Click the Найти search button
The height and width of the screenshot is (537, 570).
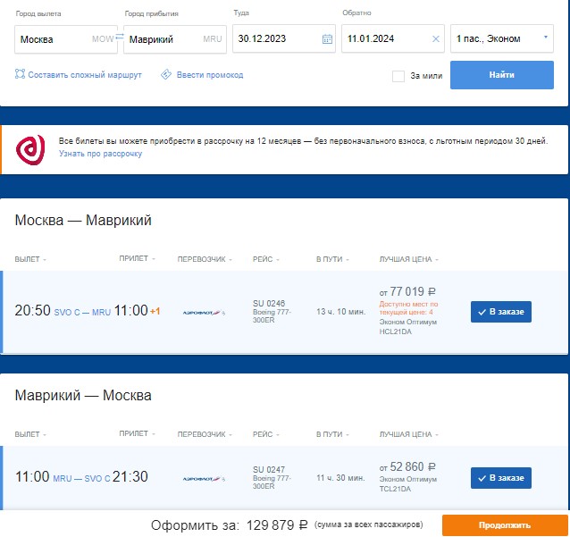click(x=502, y=75)
